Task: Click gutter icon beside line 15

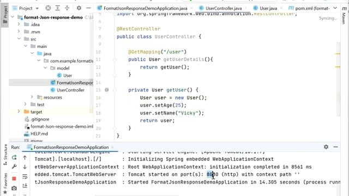Action: 107,90
